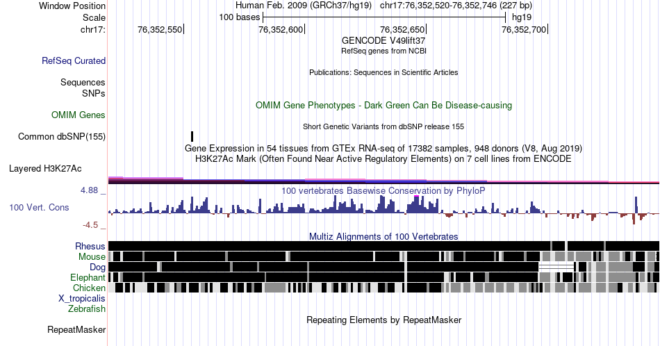The height and width of the screenshot is (346, 660).
Task: Click the GTEx Gene Expression track title
Action: tap(383, 148)
